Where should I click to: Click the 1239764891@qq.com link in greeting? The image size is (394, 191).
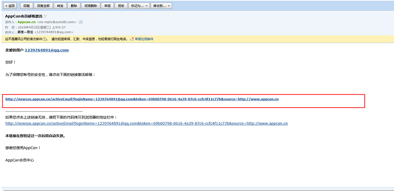point(47,50)
